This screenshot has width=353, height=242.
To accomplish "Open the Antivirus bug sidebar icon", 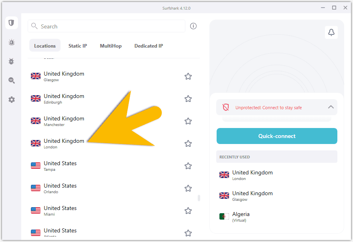I will 12,61.
